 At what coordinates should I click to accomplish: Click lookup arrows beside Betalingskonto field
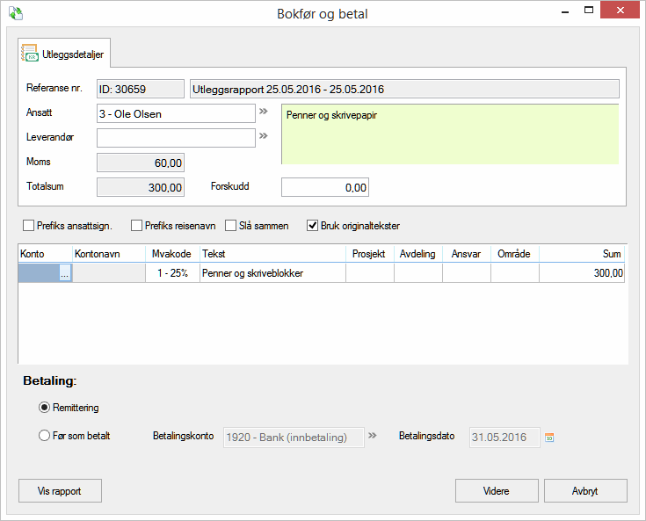(x=373, y=436)
